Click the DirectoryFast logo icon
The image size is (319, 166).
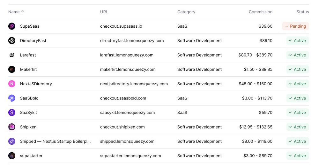point(12,41)
